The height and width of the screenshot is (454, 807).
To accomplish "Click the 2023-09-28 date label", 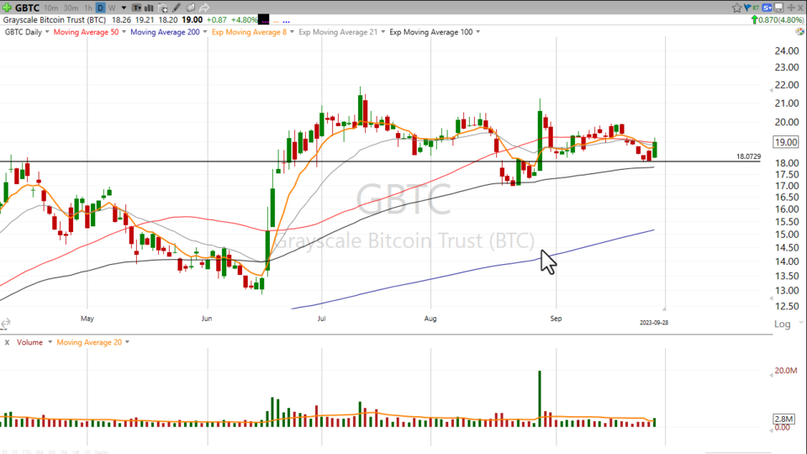I will (x=654, y=323).
